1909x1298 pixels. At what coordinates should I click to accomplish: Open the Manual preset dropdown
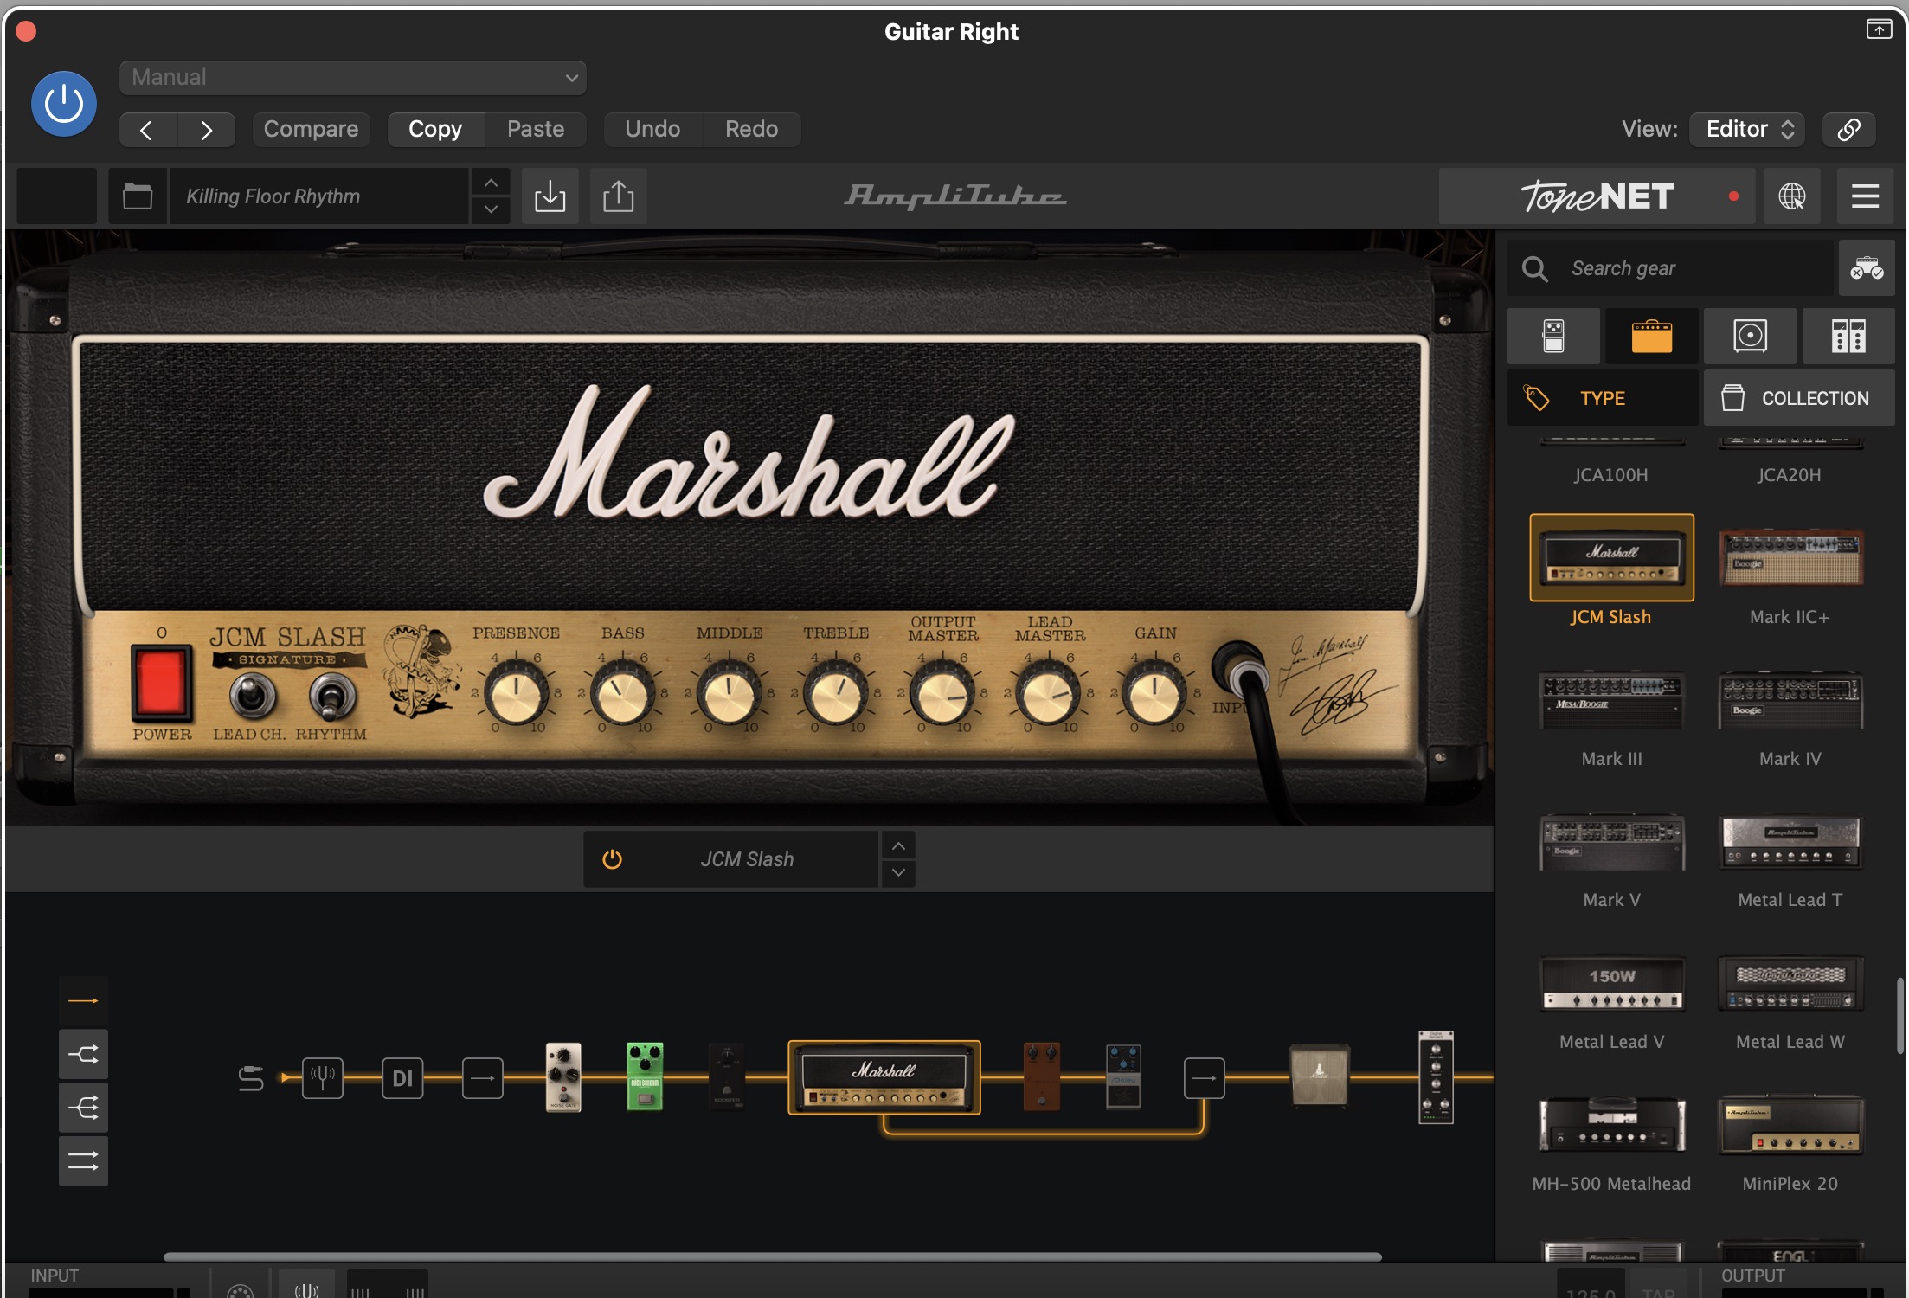point(353,78)
